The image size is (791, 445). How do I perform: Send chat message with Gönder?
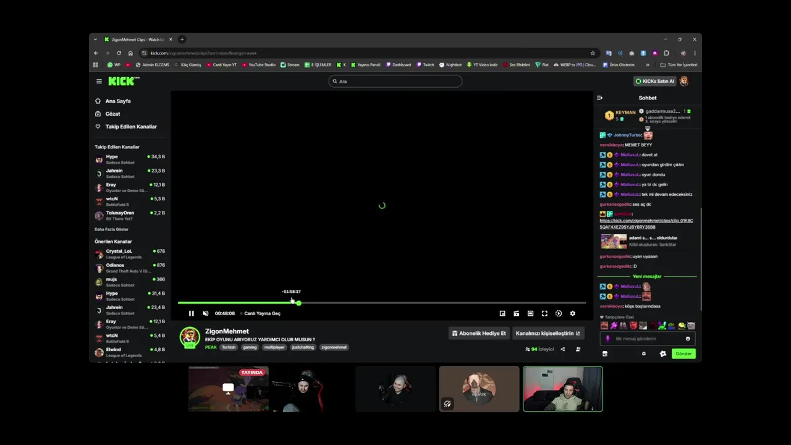tap(683, 354)
